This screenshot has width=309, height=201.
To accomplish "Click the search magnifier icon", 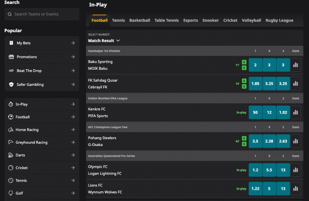I will [x=10, y=14].
